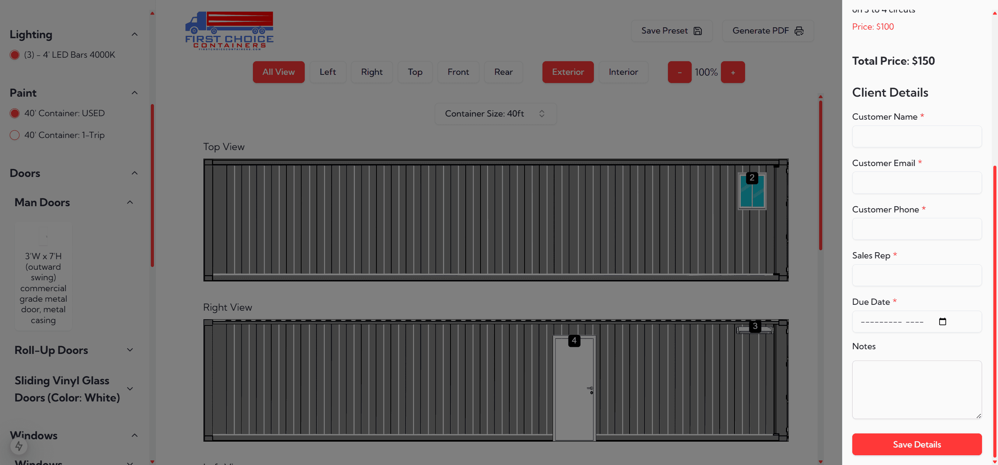
Task: Select marker 3 item on Right View
Action: (x=754, y=329)
